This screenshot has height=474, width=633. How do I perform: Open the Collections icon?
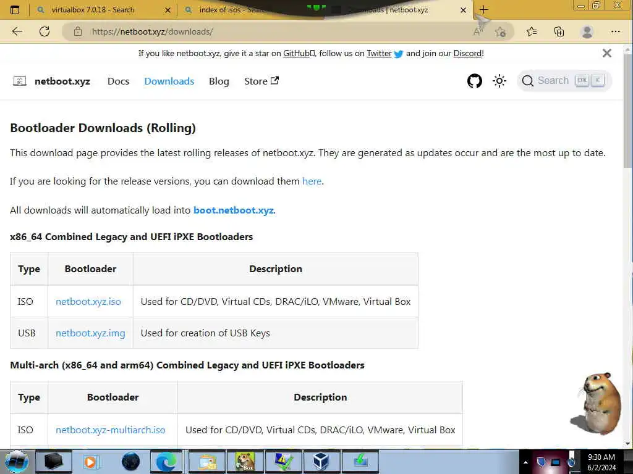pyautogui.click(x=559, y=31)
